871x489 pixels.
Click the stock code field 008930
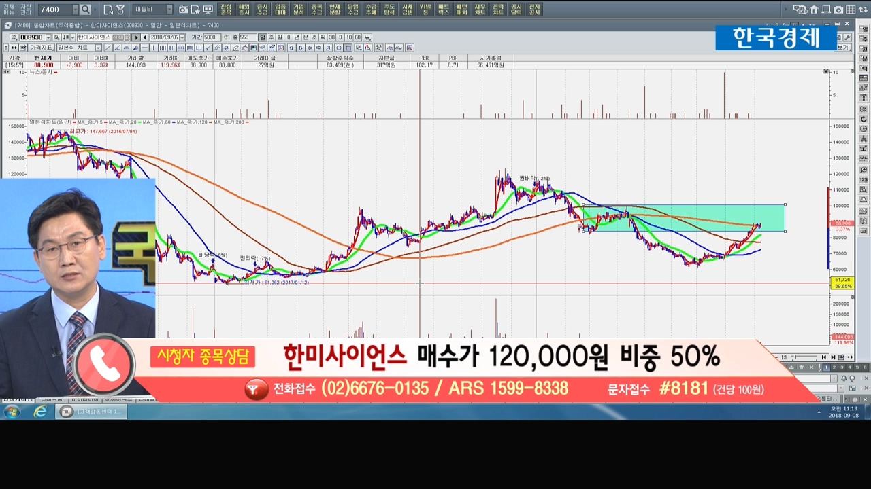tap(31, 37)
